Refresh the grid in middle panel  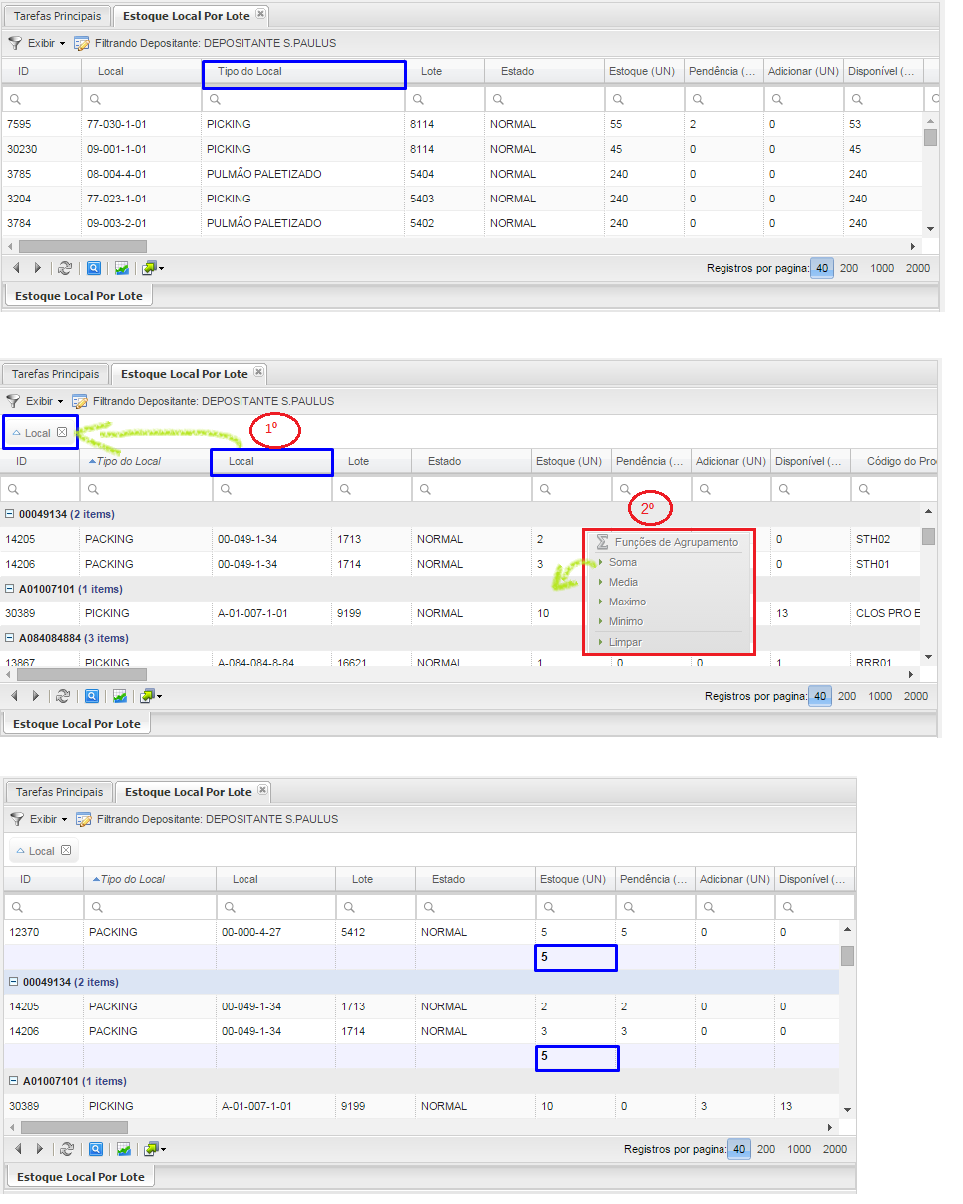click(x=63, y=696)
